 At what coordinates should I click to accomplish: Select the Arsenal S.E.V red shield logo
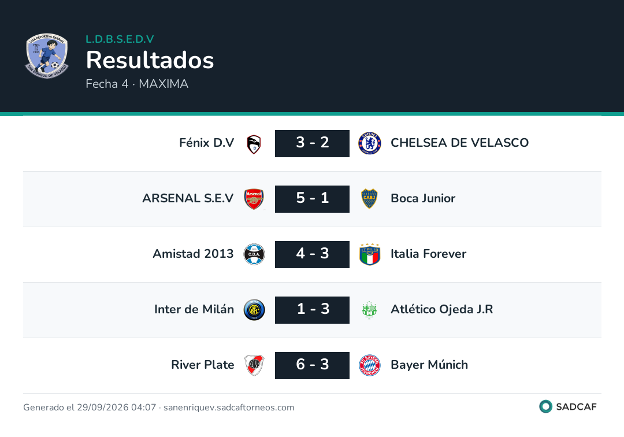[x=254, y=199]
